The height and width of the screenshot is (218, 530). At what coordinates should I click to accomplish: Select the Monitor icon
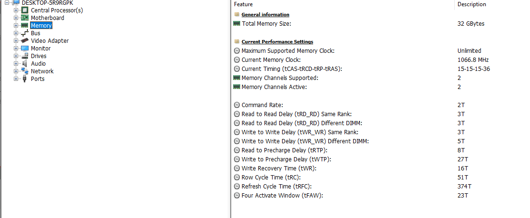click(x=25, y=48)
